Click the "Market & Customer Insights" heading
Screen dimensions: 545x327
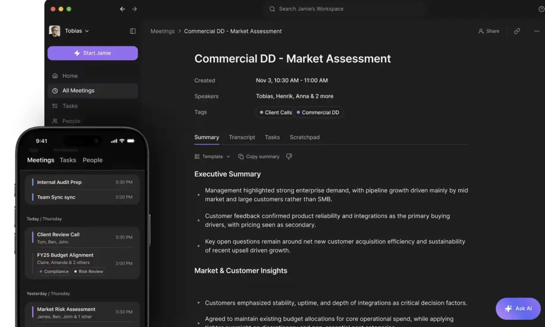point(241,271)
